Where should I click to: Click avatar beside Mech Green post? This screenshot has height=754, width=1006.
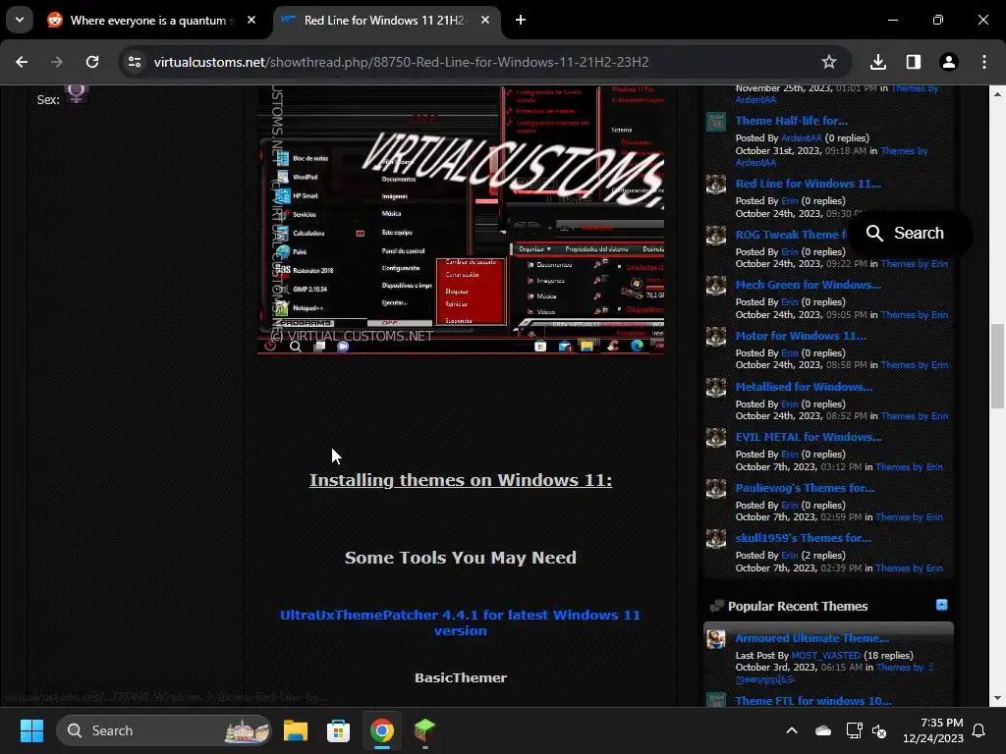coord(716,286)
